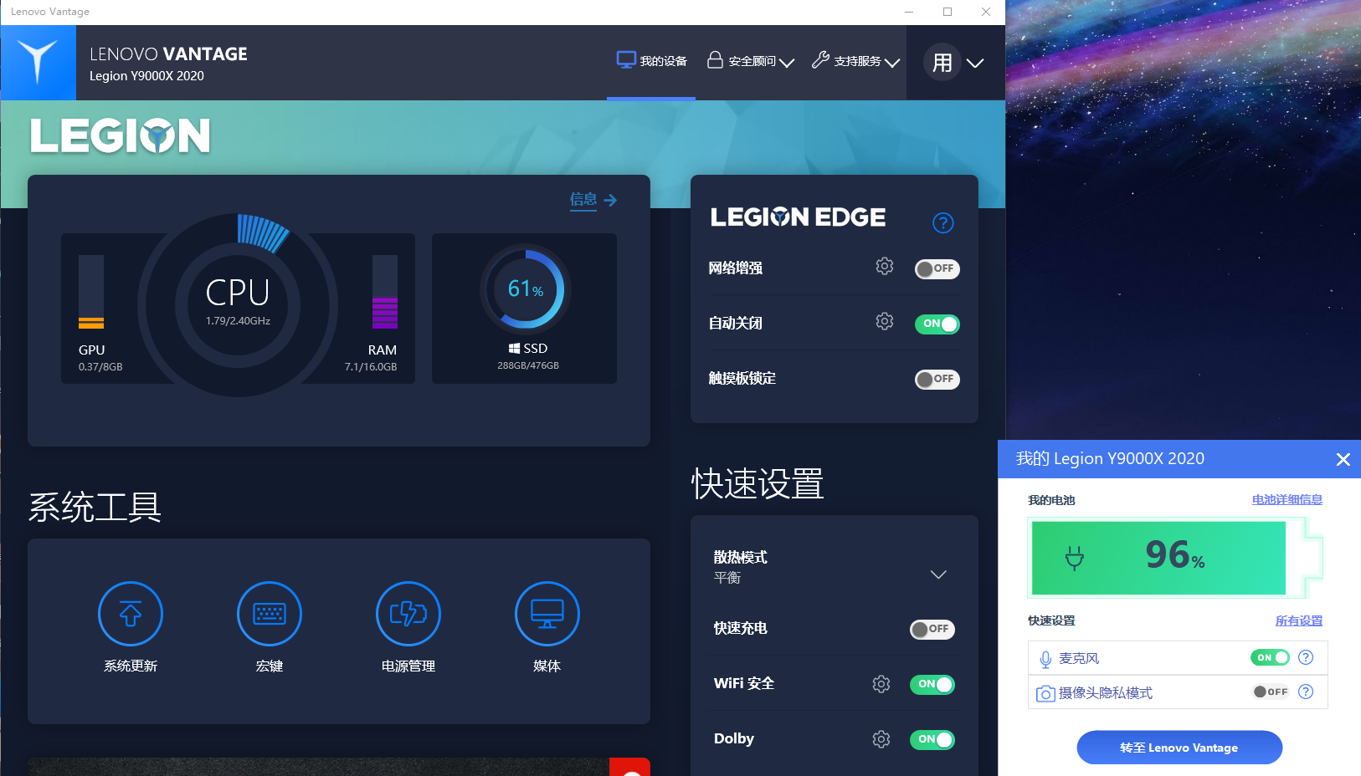The image size is (1361, 776).
Task: Turn on 摄像头隐私模式 toggle
Action: pyautogui.click(x=1270, y=692)
